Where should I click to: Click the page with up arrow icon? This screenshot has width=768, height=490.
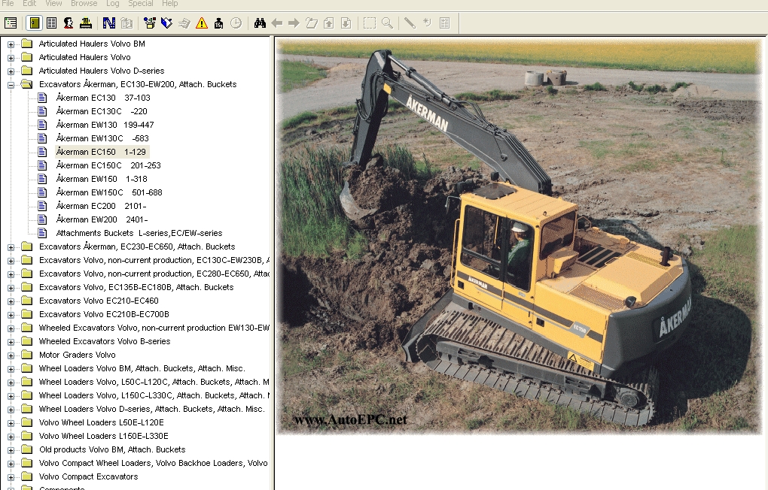328,23
